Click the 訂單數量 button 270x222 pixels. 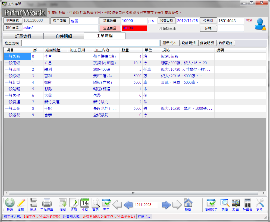coord(110,21)
